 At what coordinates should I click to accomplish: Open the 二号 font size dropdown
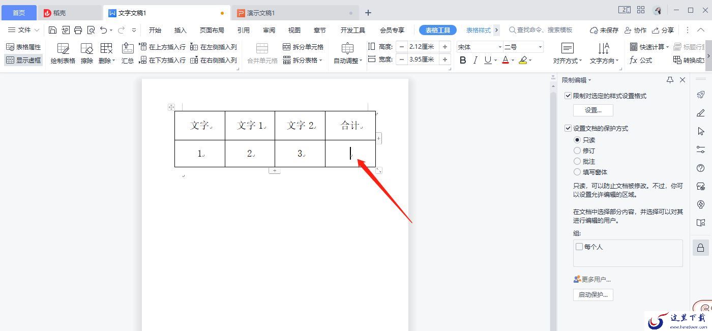[x=540, y=47]
